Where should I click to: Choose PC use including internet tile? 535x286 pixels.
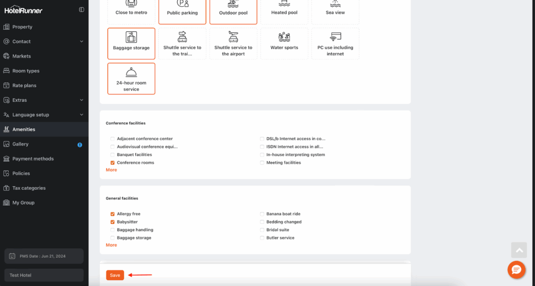(335, 43)
